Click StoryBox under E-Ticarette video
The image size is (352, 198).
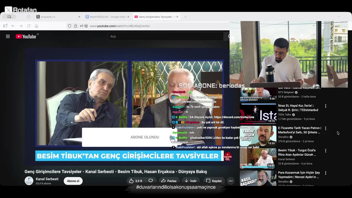[x=283, y=137]
